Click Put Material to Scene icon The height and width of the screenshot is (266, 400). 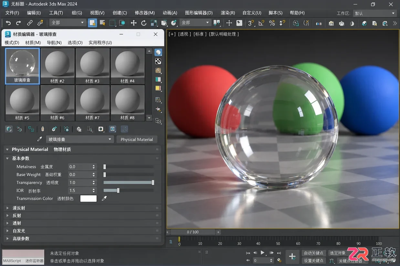pos(19,129)
